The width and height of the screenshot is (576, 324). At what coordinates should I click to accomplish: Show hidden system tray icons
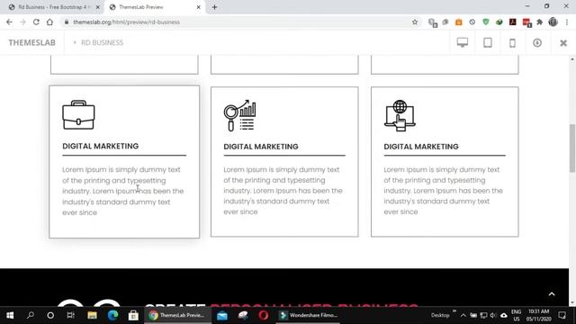pyautogui.click(x=463, y=315)
